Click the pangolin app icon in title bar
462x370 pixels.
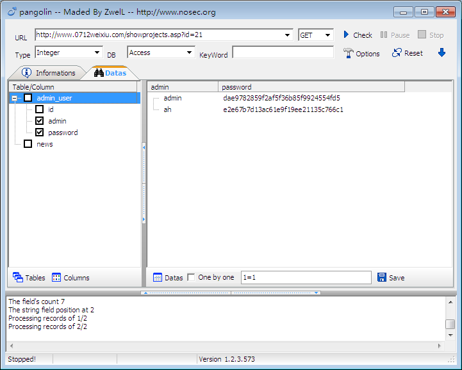pyautogui.click(x=12, y=12)
